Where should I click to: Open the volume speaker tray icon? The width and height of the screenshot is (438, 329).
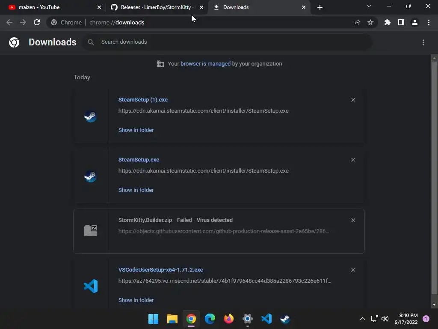[x=385, y=319]
